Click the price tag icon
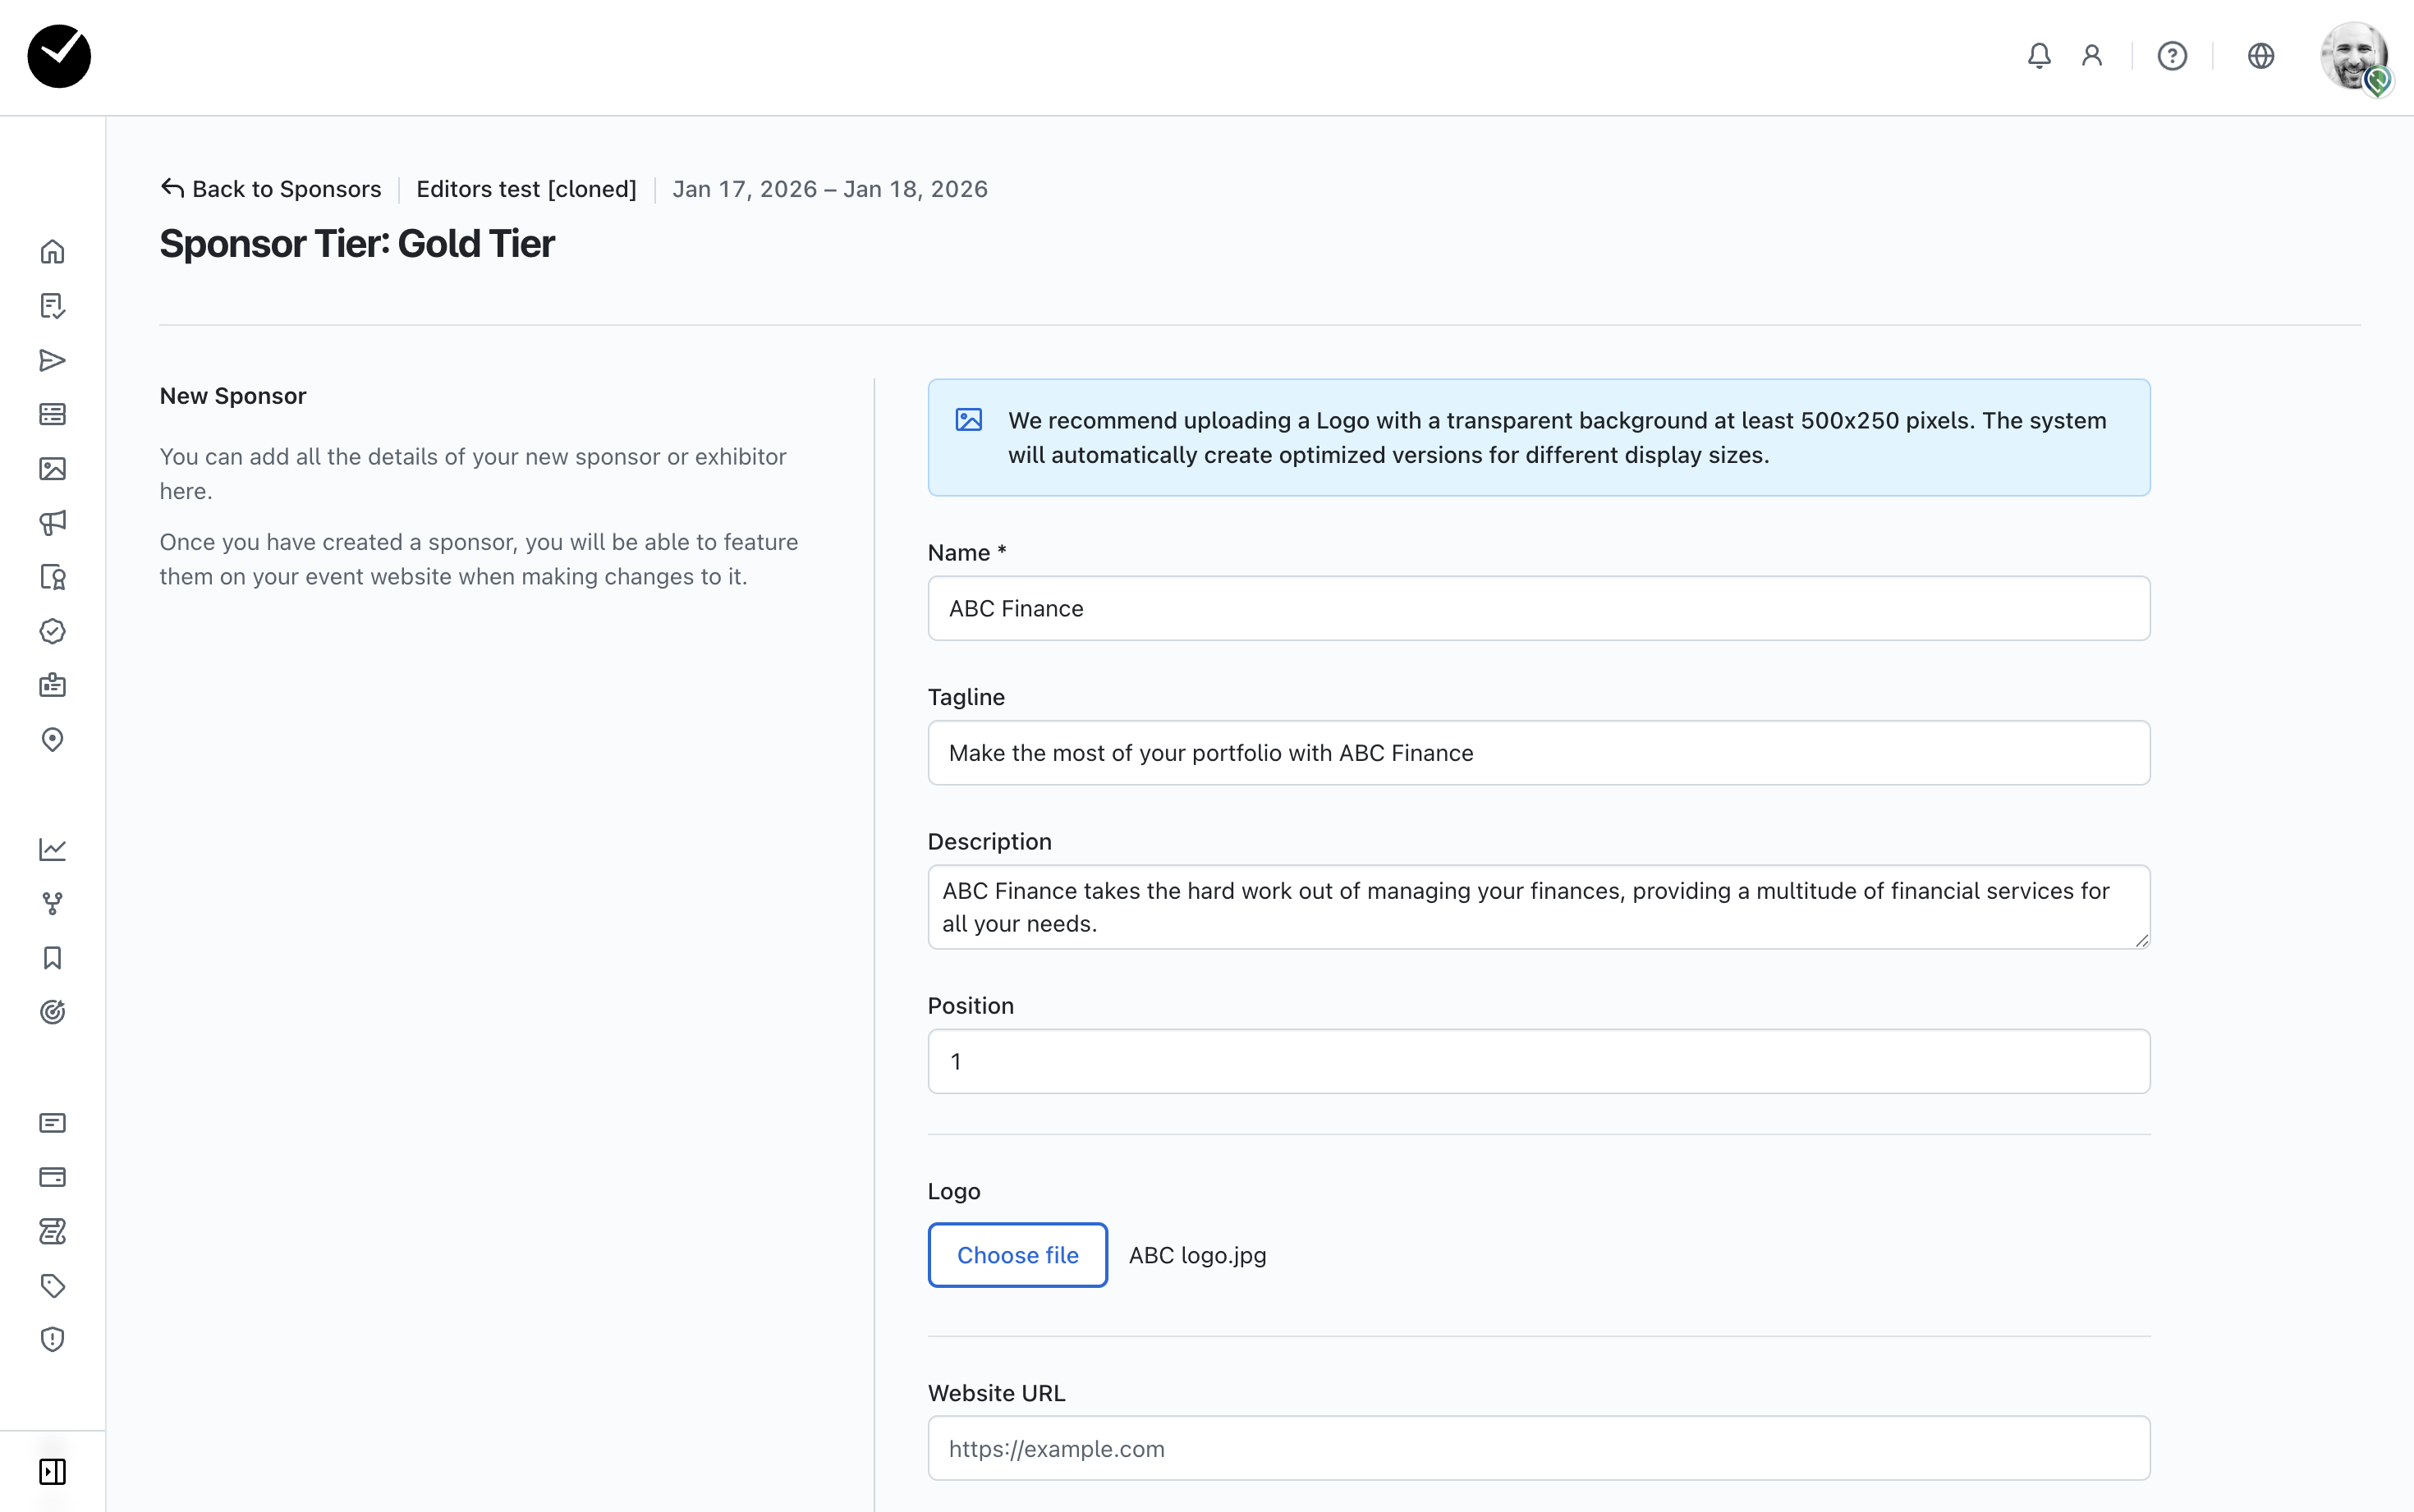The height and width of the screenshot is (1512, 2414). 52,1285
